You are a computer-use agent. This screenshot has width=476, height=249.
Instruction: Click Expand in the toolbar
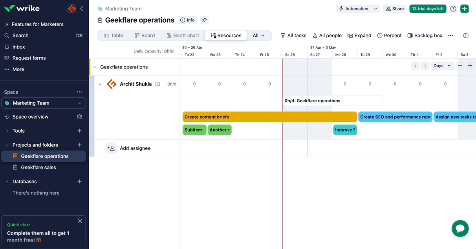(x=359, y=36)
